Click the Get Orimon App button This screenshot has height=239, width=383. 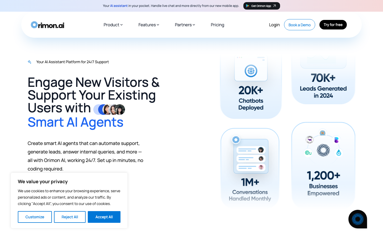click(x=261, y=6)
